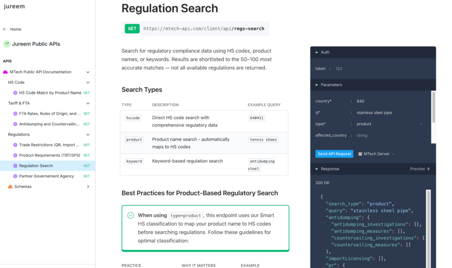Click the purple endpoint icon beside Regulation Search
This screenshot has height=268, width=452.
click(x=15, y=166)
